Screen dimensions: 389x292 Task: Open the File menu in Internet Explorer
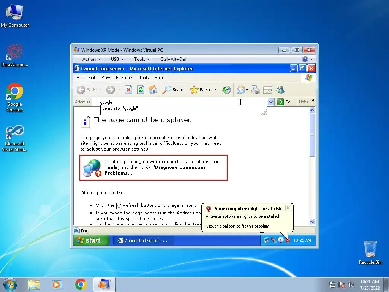pos(79,78)
